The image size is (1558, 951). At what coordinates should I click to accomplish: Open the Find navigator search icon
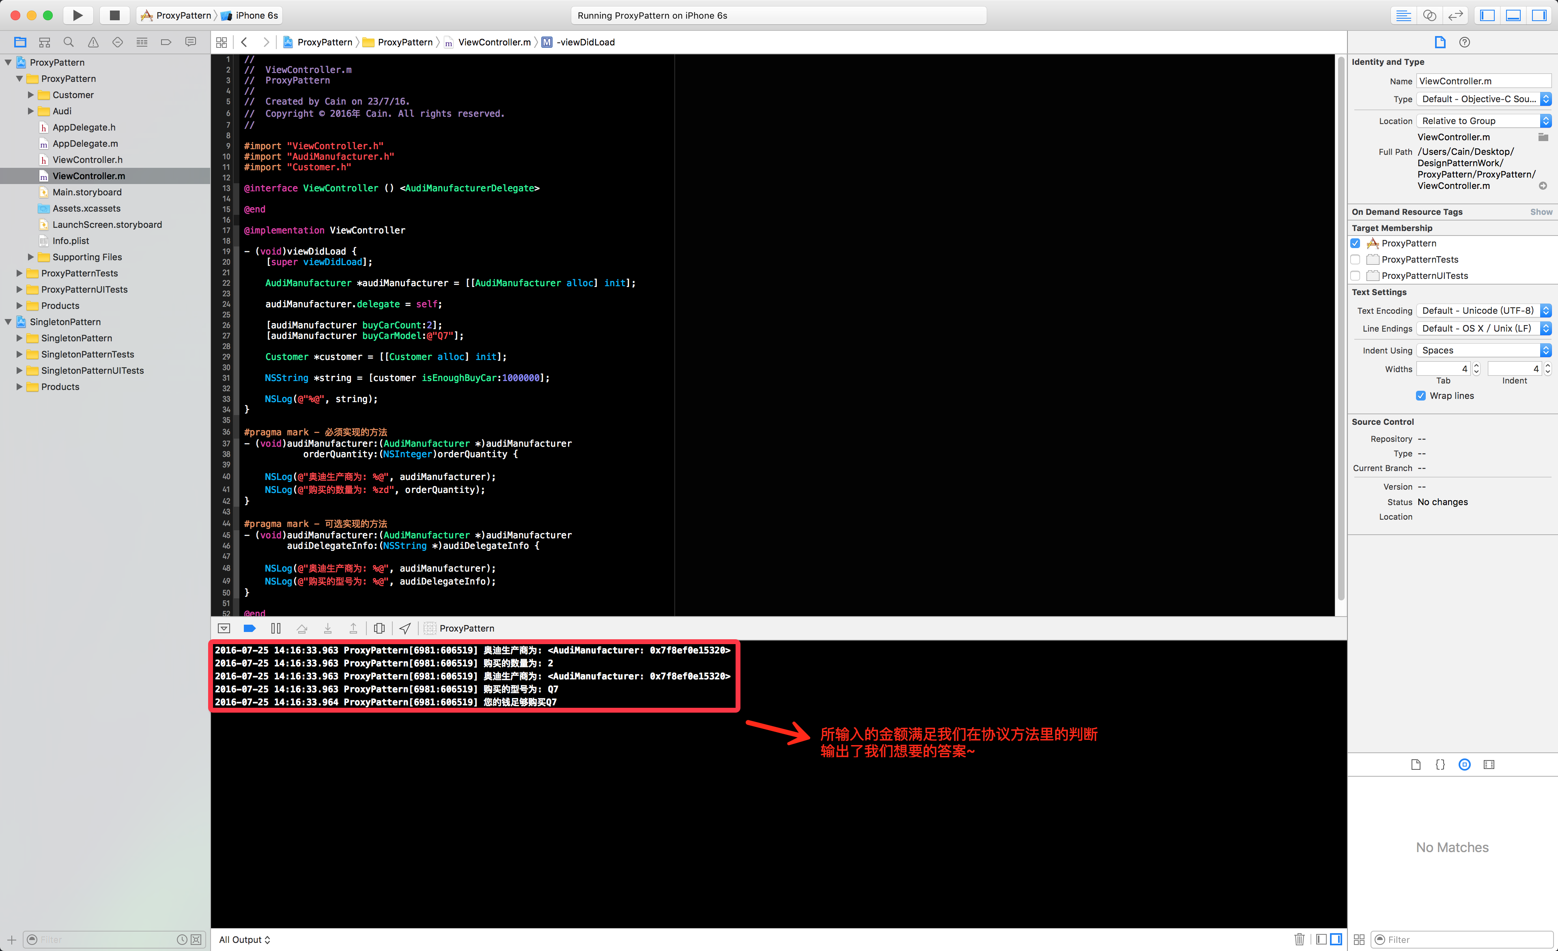pyautogui.click(x=68, y=42)
